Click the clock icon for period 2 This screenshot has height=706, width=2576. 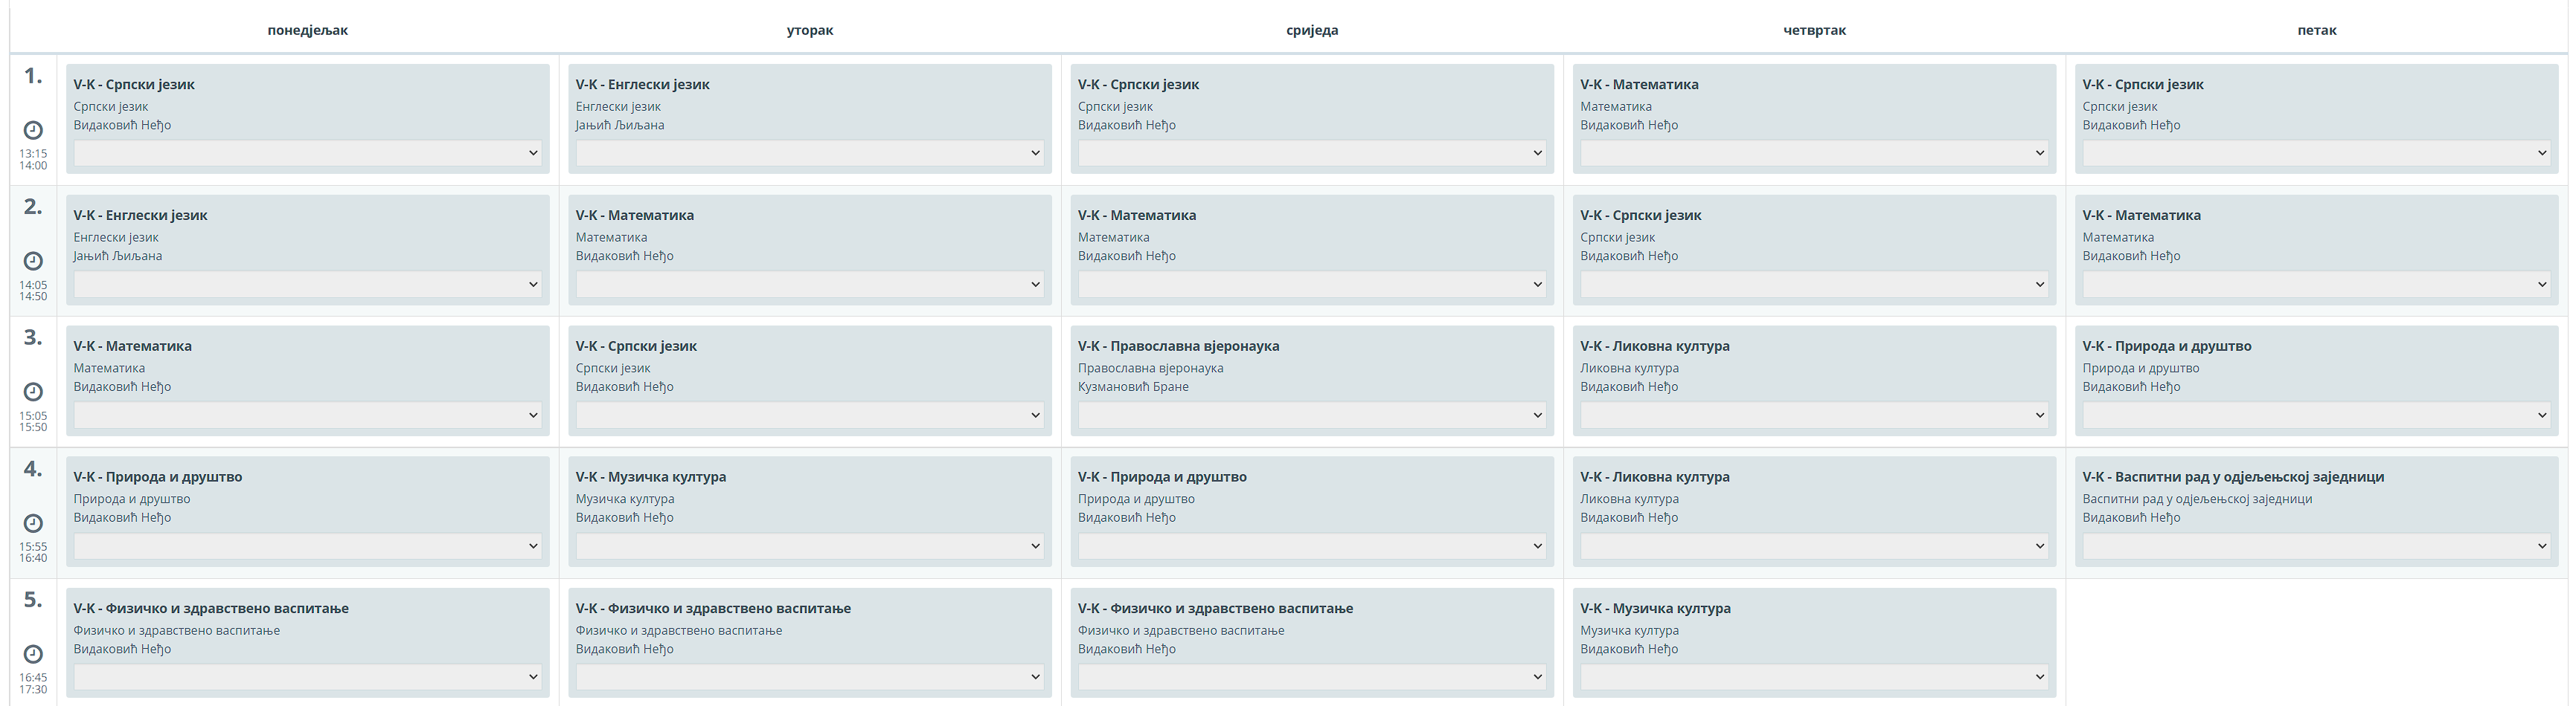pos(33,261)
